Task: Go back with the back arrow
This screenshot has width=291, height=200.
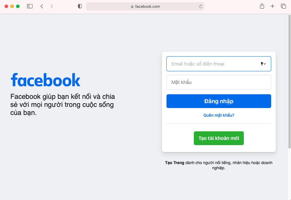Action: tap(42, 6)
